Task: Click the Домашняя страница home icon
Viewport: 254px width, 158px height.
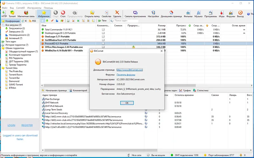Action: (x=171, y=14)
